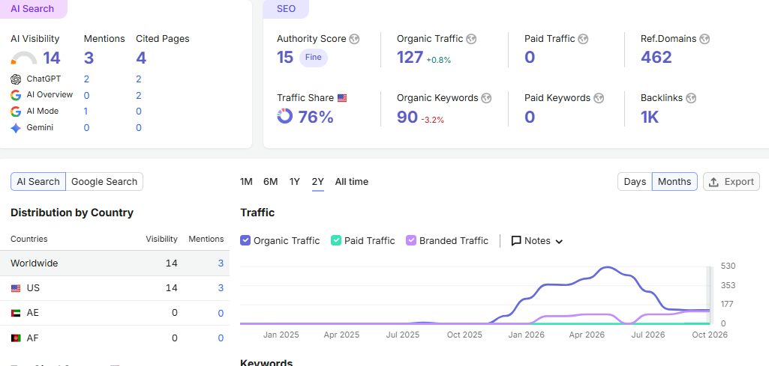769x366 pixels.
Task: Click the Traffic Share donut chart icon
Action: point(284,117)
